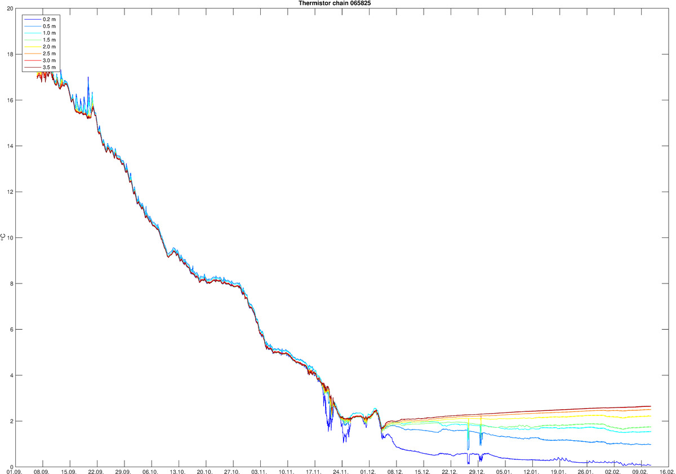This screenshot has height=474, width=676.
Task: Click y-axis tick label 8
Action: coord(11,283)
